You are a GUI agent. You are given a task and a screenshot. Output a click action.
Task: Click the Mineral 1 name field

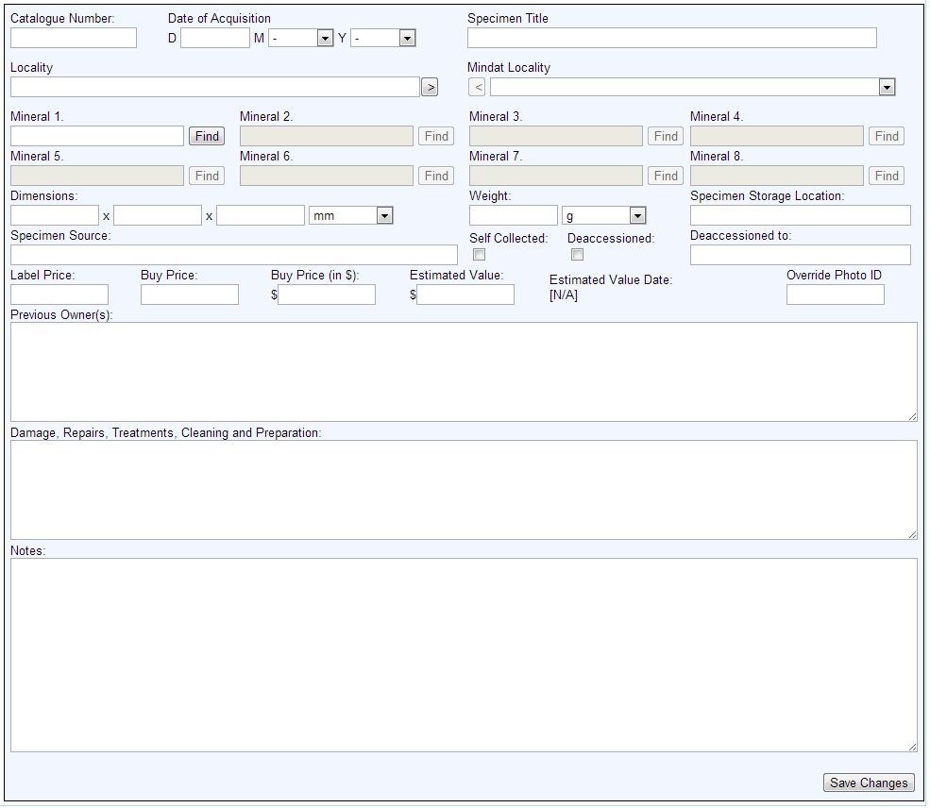(x=97, y=136)
